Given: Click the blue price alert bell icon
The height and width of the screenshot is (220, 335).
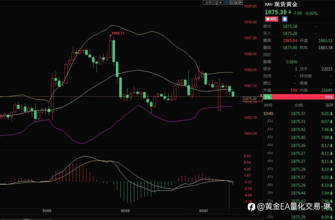Looking at the screenshot, I should point(284,19).
